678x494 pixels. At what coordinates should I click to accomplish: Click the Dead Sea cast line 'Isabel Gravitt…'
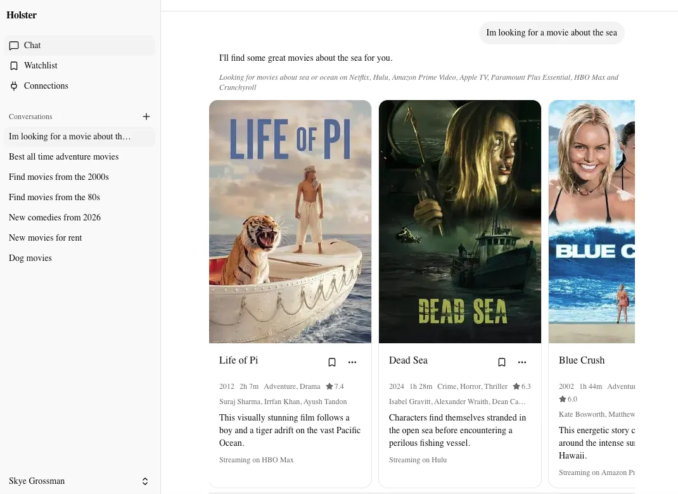pyautogui.click(x=457, y=402)
